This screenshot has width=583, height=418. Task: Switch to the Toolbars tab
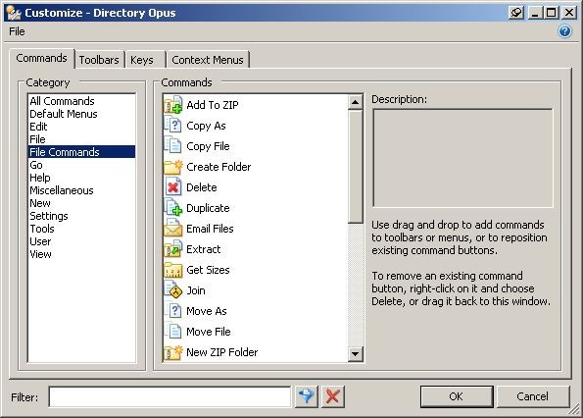click(x=99, y=60)
